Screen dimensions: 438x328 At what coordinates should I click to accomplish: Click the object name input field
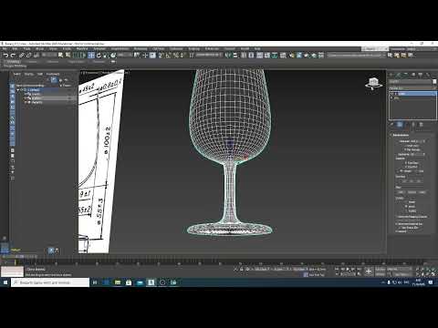coord(411,82)
